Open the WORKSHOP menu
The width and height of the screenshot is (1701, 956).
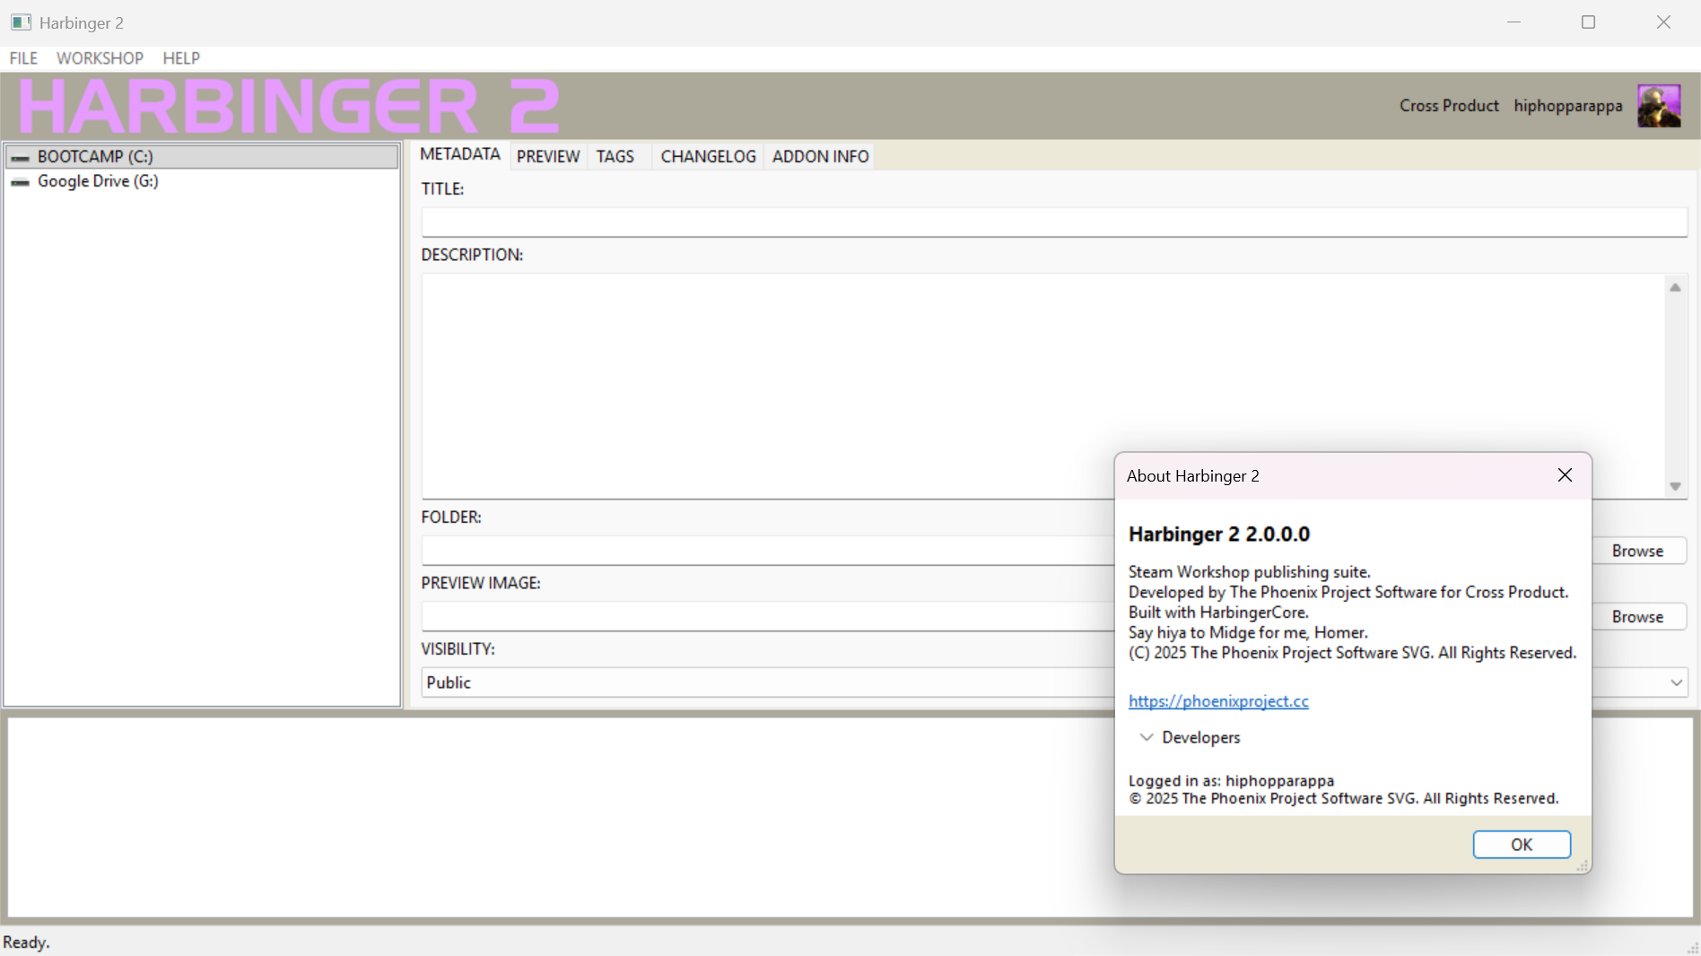point(100,58)
